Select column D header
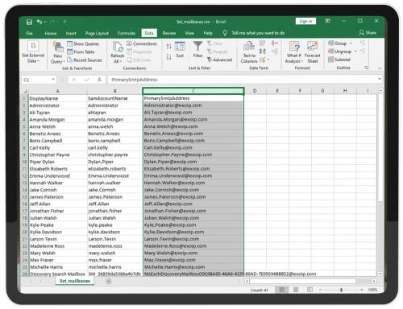This screenshot has width=403, height=309. pos(255,91)
